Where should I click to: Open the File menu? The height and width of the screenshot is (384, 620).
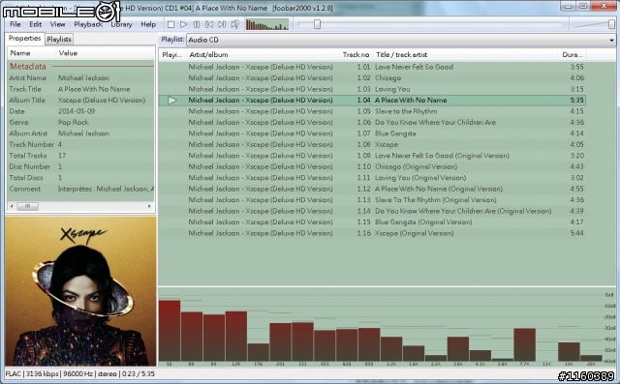[15, 24]
